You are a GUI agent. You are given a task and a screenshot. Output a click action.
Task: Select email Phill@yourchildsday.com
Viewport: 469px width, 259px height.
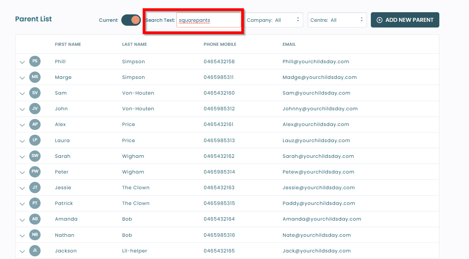pyautogui.click(x=316, y=61)
